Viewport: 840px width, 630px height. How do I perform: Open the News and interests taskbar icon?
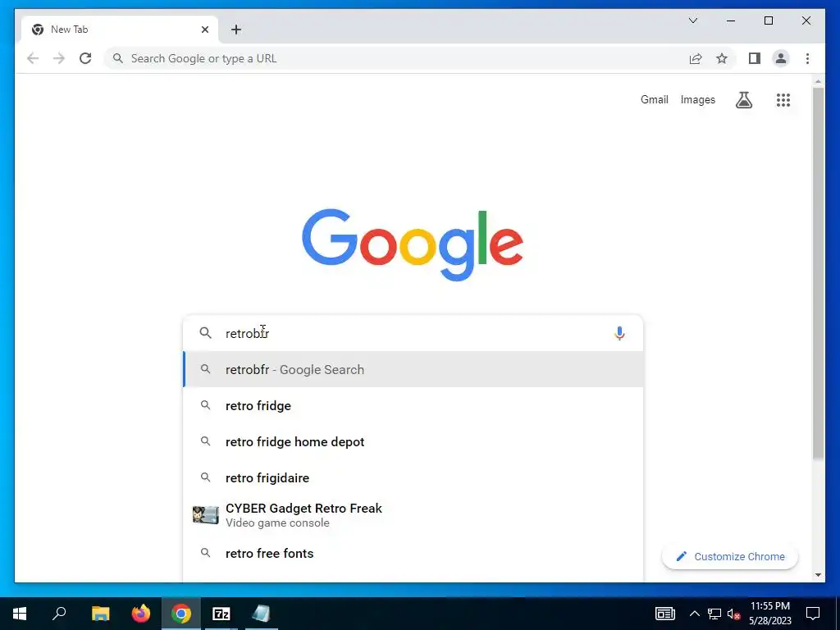click(x=664, y=614)
